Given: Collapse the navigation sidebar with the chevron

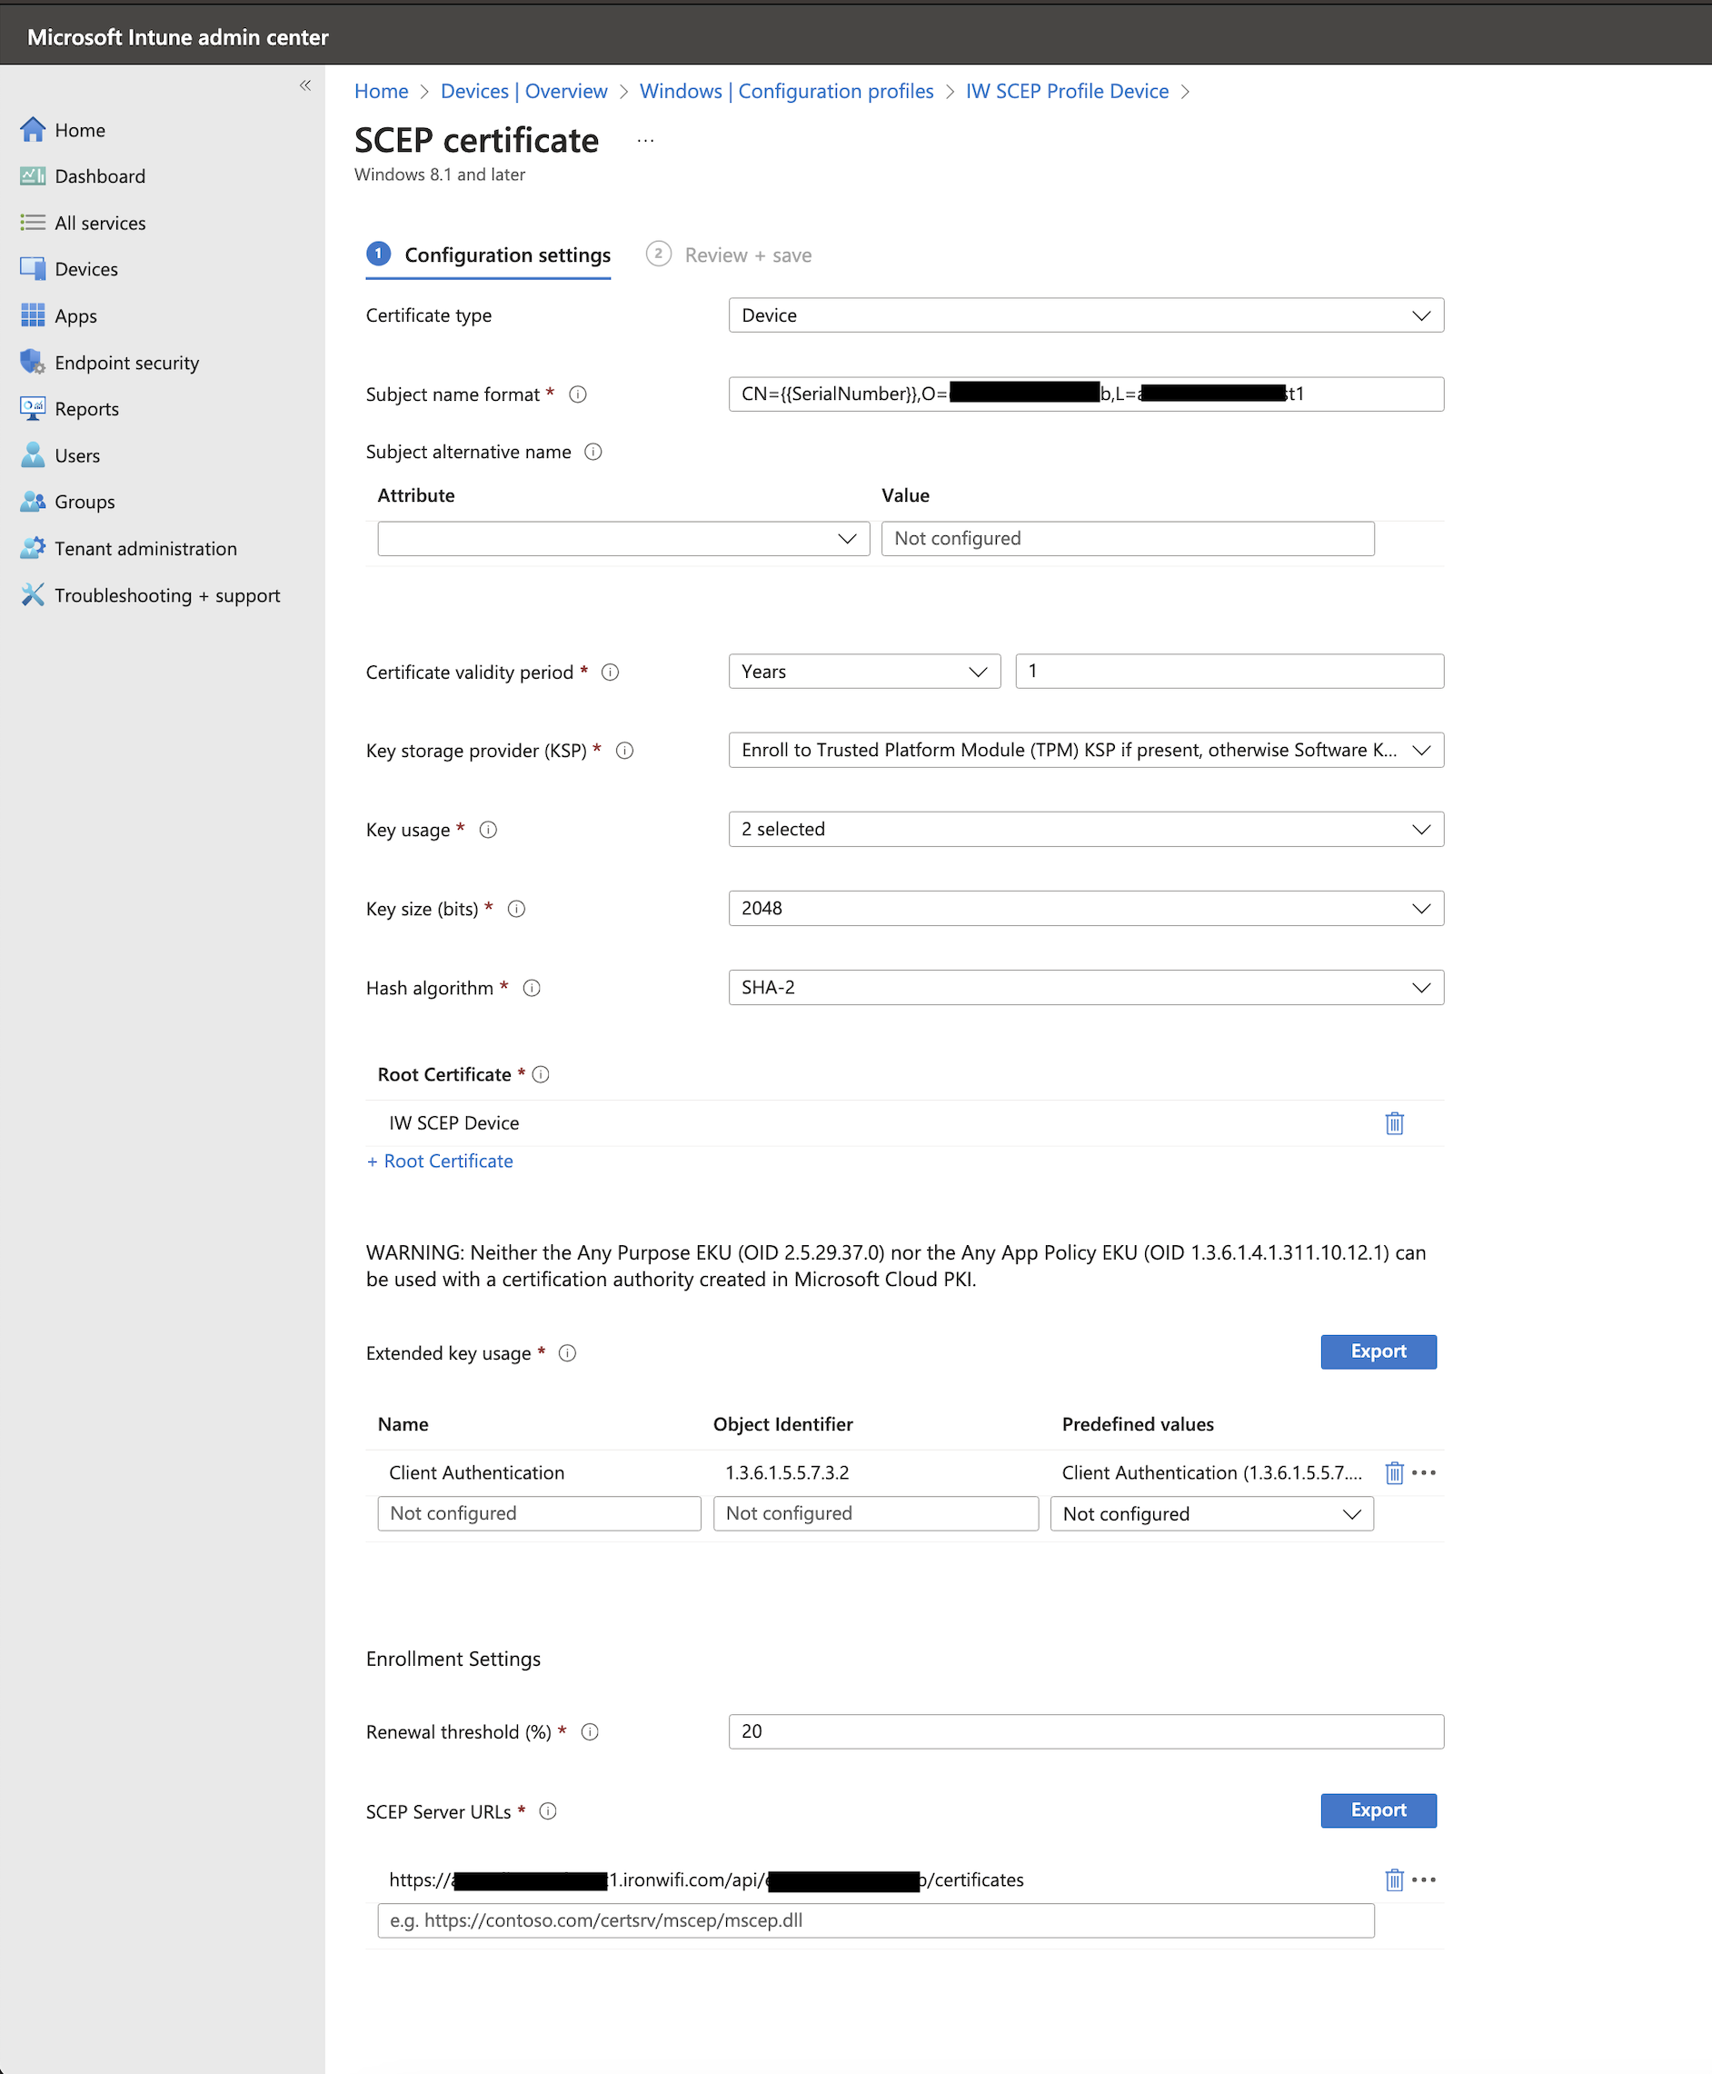Looking at the screenshot, I should 304,85.
